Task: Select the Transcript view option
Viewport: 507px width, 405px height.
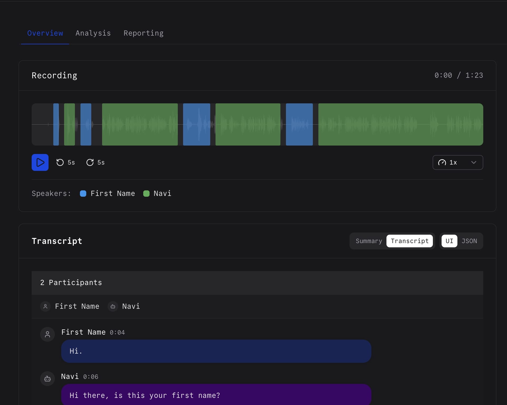Action: (410, 241)
